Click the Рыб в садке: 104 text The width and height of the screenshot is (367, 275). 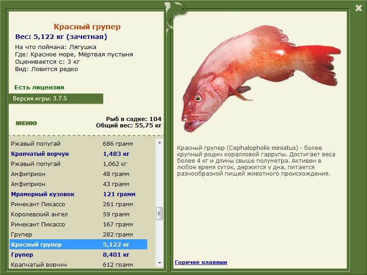133,119
